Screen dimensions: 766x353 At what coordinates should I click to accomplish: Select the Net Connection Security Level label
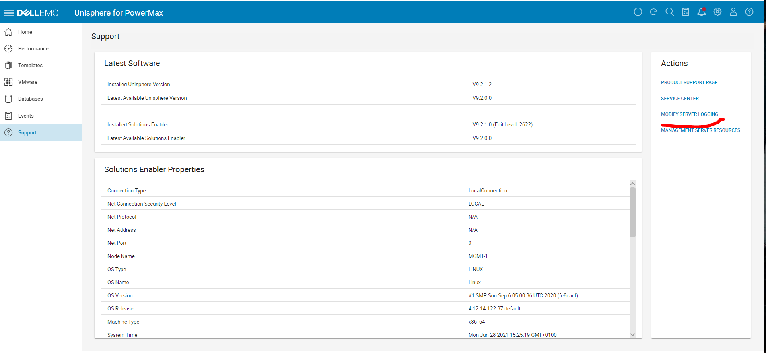[x=142, y=204]
